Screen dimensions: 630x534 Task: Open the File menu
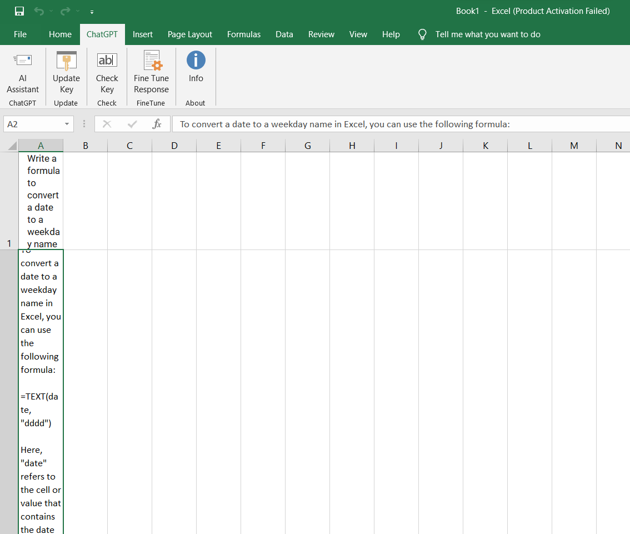coord(20,34)
